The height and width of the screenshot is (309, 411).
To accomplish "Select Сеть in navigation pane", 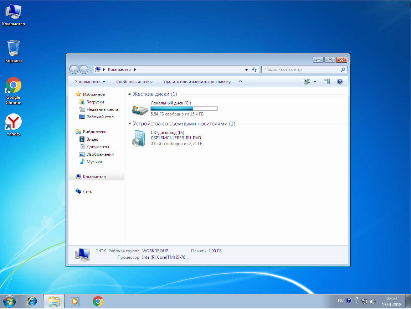I will tap(84, 192).
